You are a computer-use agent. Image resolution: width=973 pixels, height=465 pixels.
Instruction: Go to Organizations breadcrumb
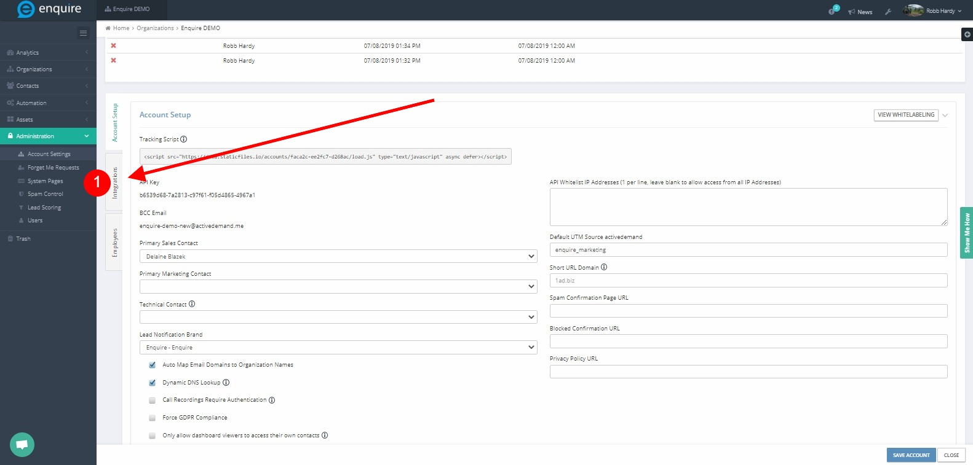[155, 28]
